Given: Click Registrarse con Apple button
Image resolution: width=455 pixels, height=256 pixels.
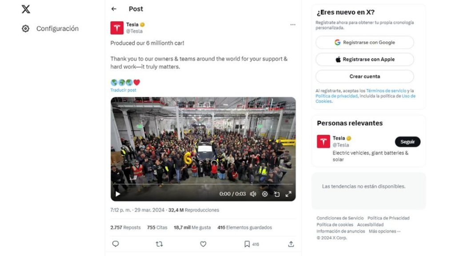Looking at the screenshot, I should click(365, 60).
